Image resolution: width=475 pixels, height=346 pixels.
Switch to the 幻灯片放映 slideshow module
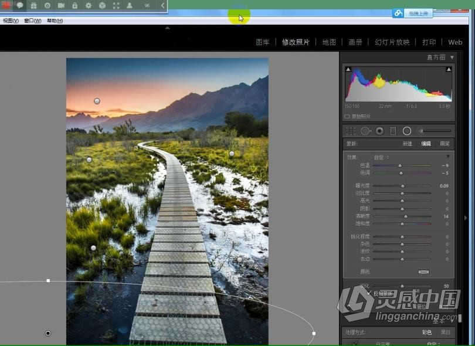392,42
